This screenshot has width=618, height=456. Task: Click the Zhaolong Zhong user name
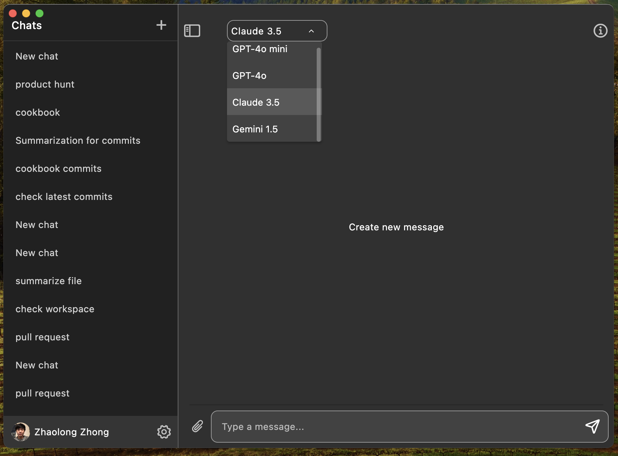(72, 432)
